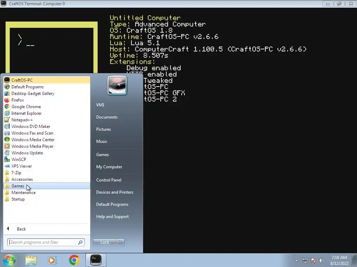
Task: Open the Action Center flag icon
Action: [x=313, y=260]
